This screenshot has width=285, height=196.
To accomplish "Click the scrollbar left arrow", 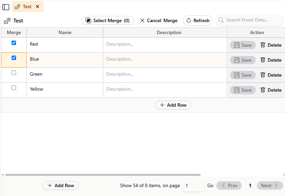I will tap(2, 175).
